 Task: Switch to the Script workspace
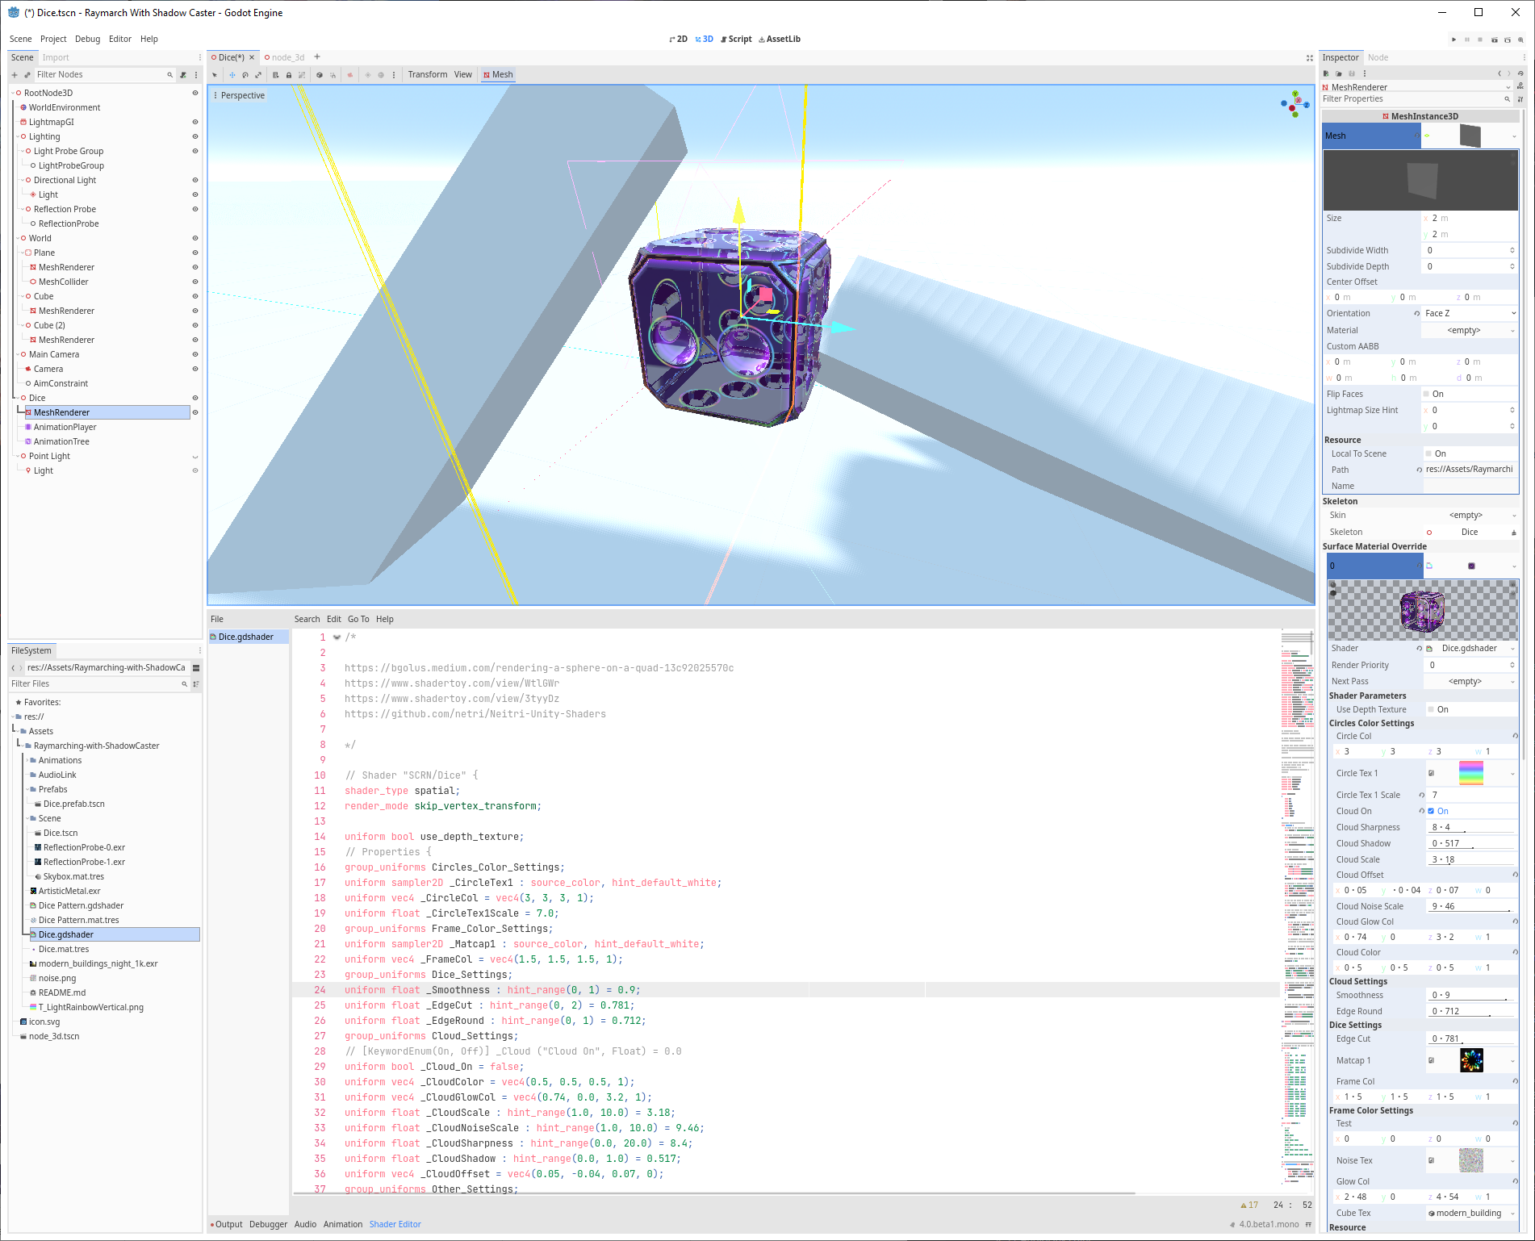(x=737, y=40)
